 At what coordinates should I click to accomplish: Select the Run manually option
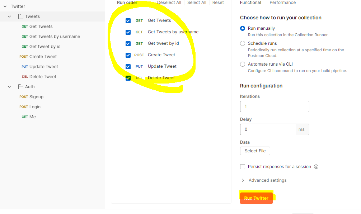243,28
